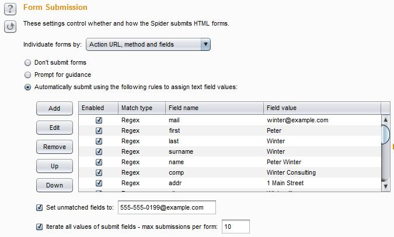394x237 pixels.
Task: Open the "Individuate forms by" dropdown
Action: click(148, 44)
